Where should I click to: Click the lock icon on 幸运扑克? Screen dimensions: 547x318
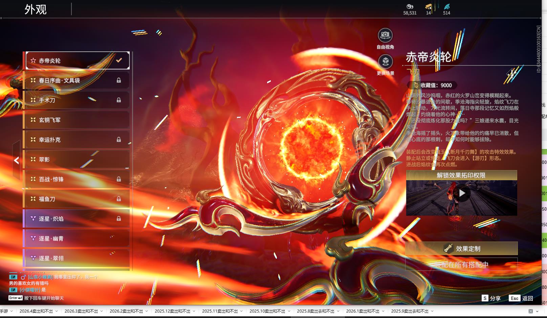tap(119, 140)
